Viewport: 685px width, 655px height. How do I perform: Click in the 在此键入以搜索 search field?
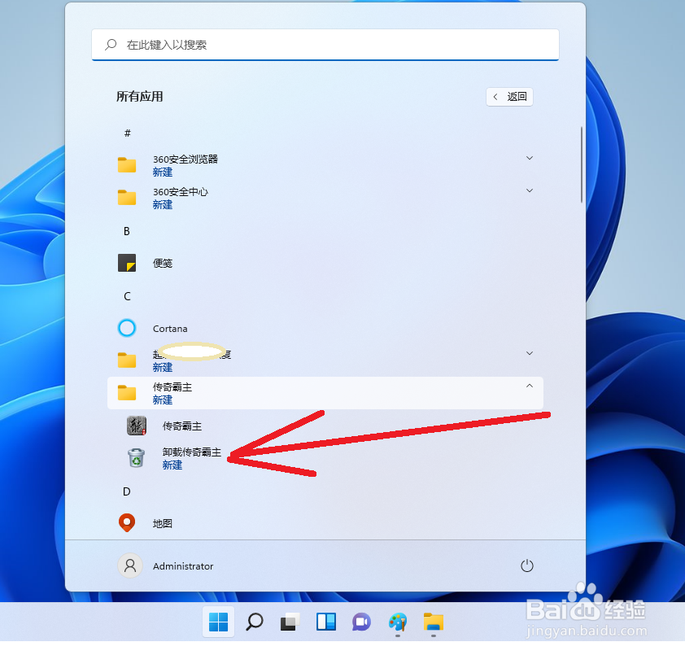[x=325, y=45]
